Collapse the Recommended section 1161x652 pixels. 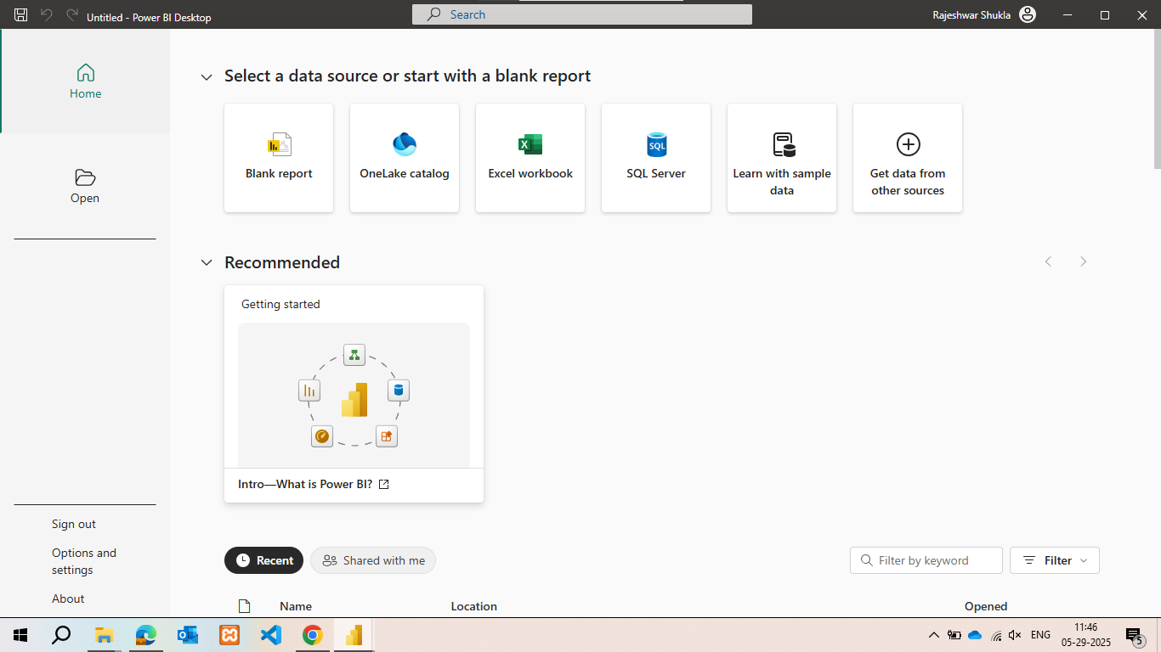pos(207,263)
